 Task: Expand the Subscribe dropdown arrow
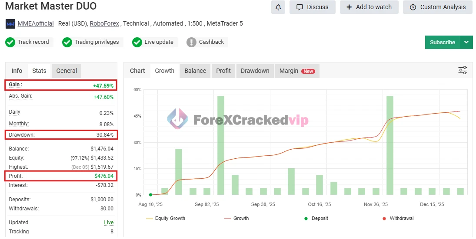click(x=466, y=42)
